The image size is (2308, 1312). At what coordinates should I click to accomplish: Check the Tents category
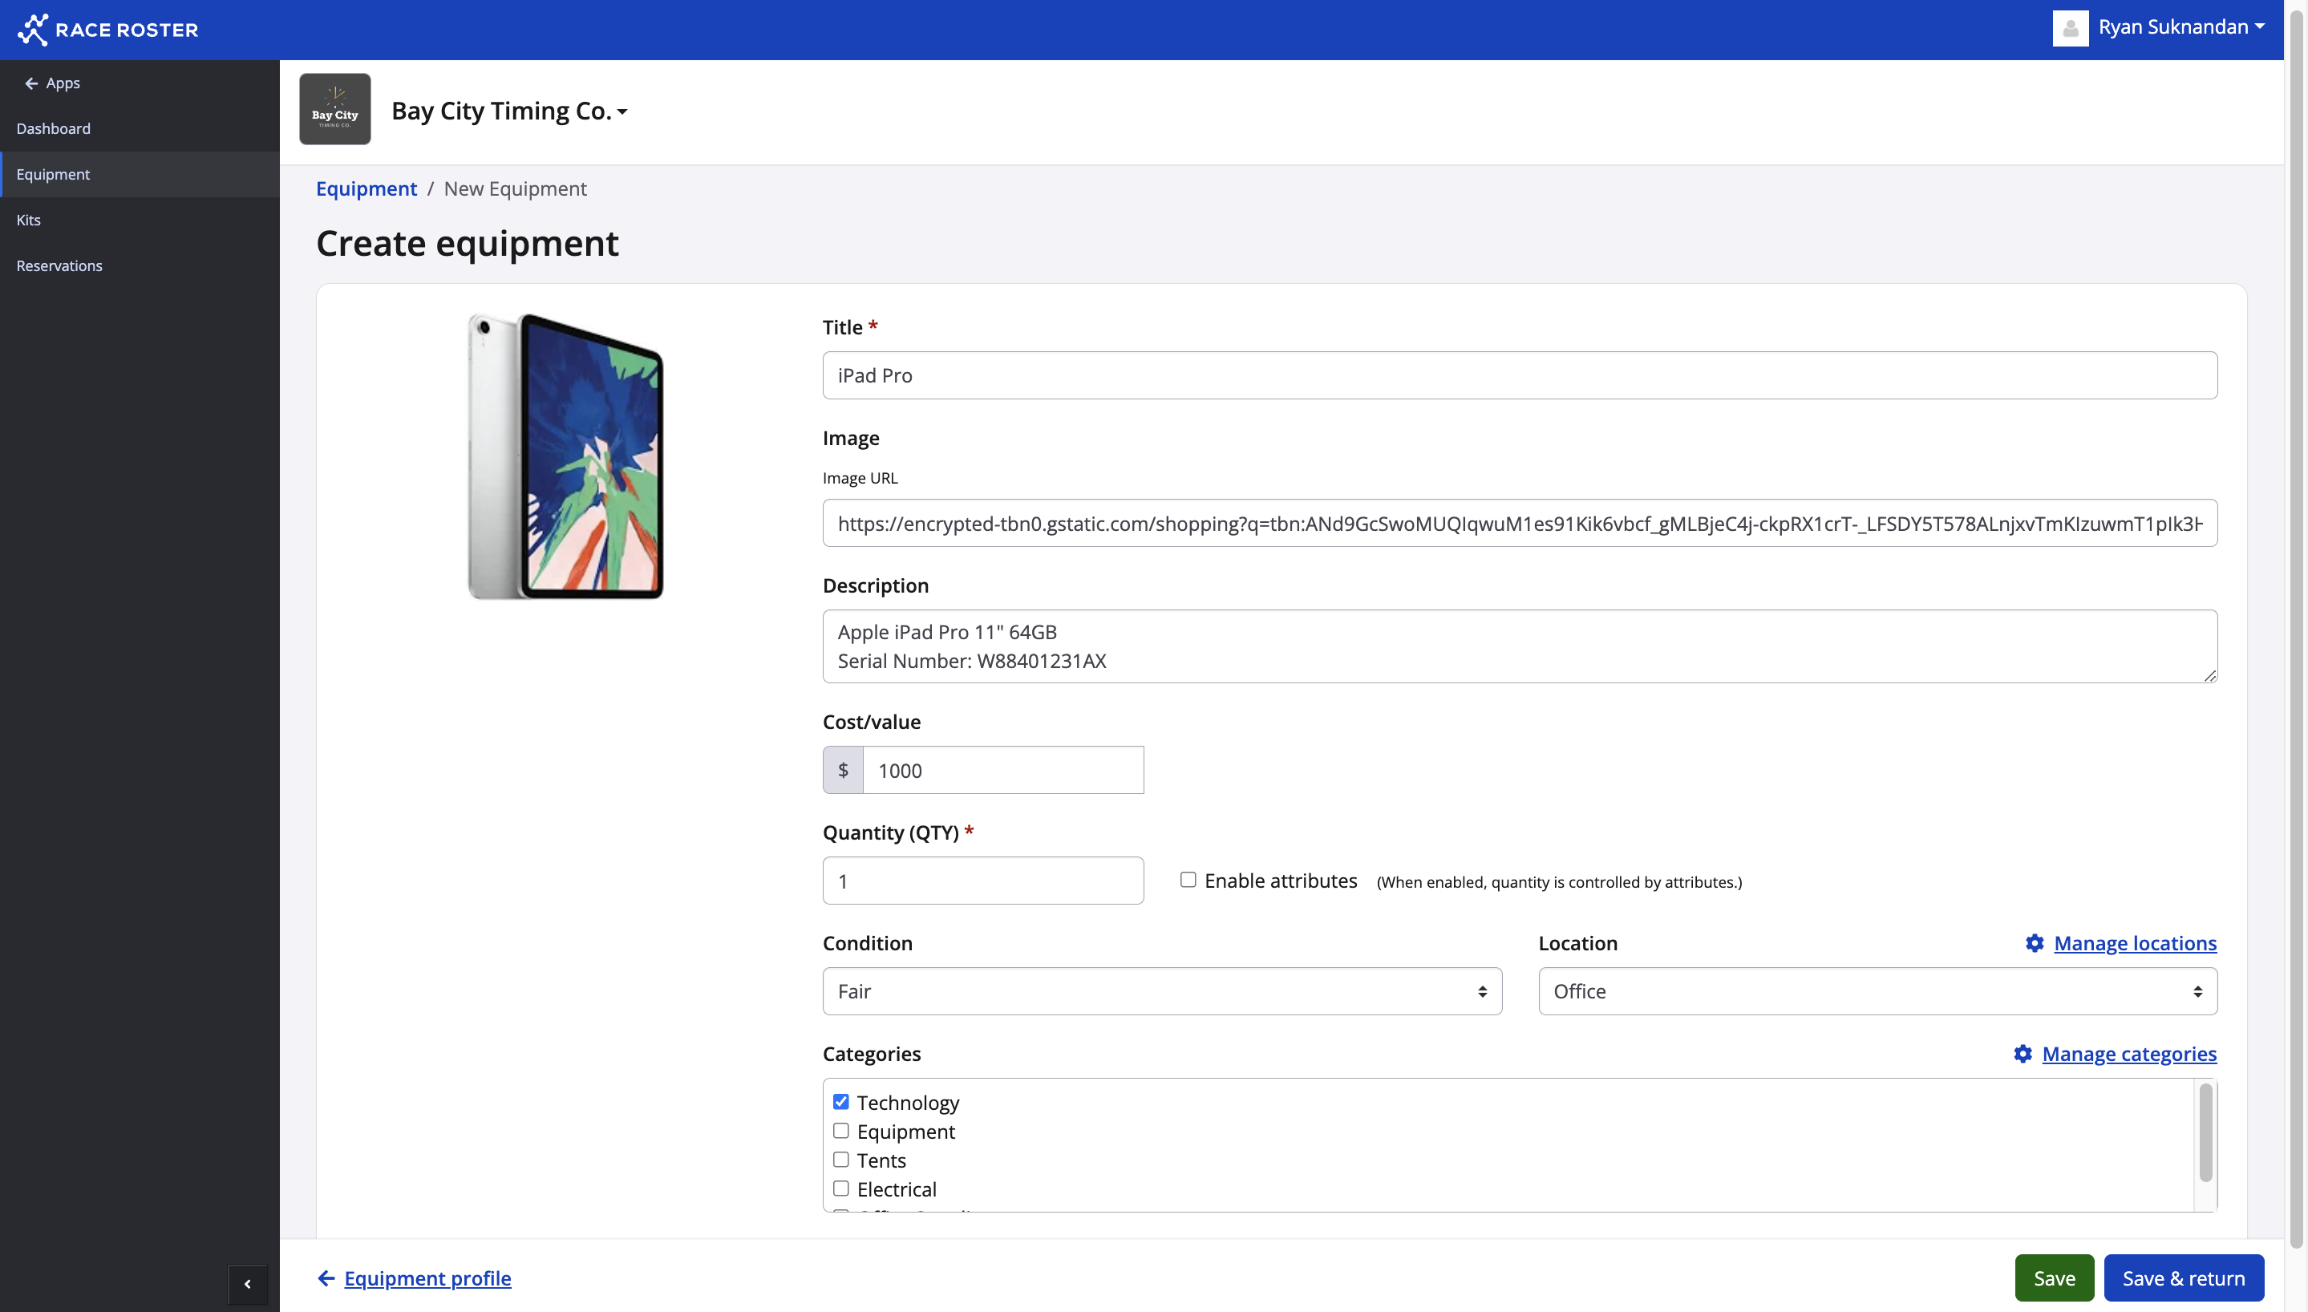(840, 1159)
